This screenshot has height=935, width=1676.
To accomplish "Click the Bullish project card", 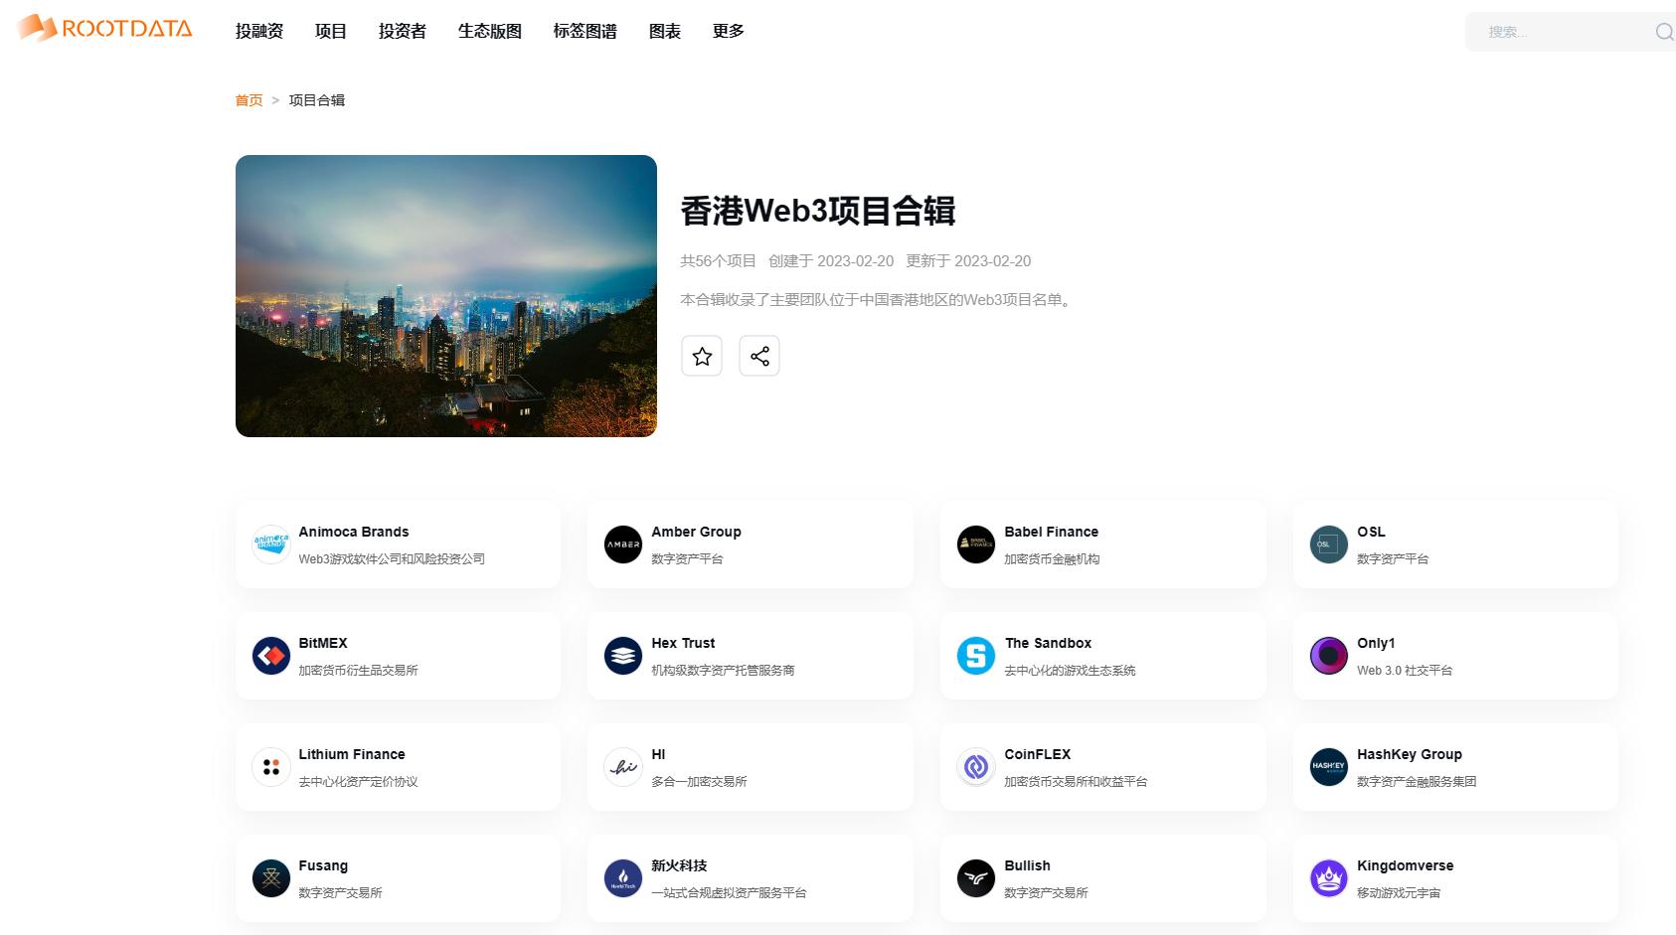I will 1101,877.
